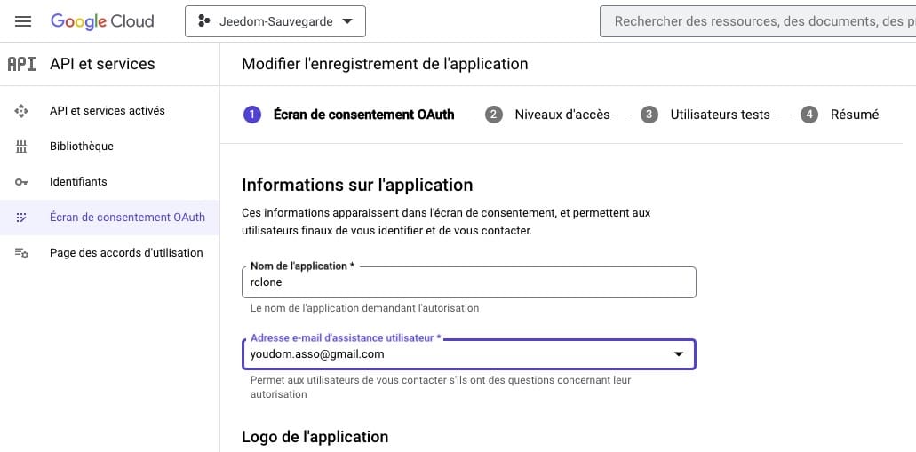Open the youdom.asso@gmail.com combo box

coord(468,354)
